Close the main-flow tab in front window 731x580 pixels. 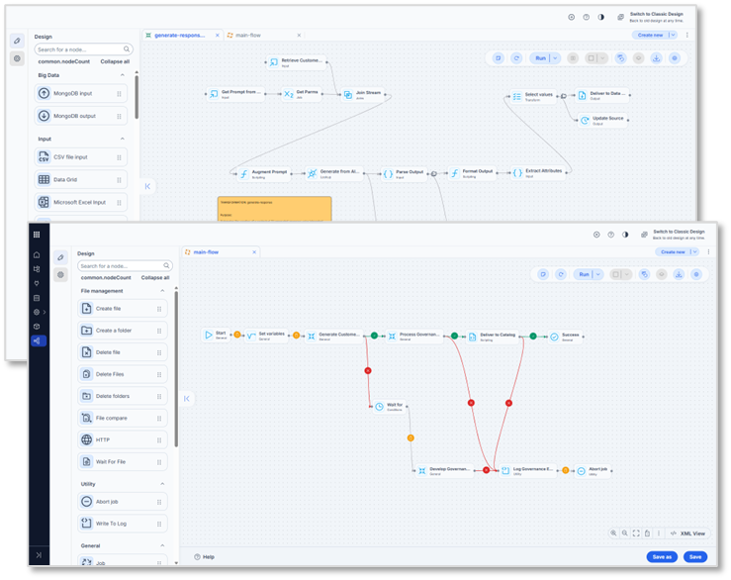click(x=253, y=251)
